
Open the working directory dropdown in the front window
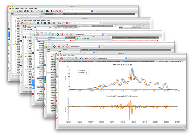click(126, 58)
